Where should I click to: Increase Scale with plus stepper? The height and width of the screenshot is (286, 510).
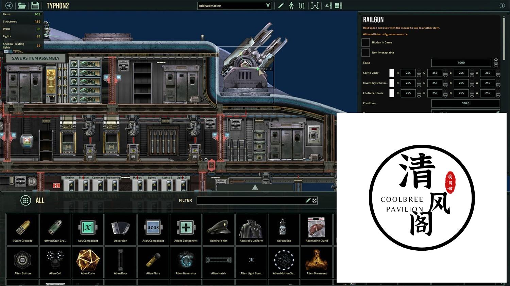[496, 60]
